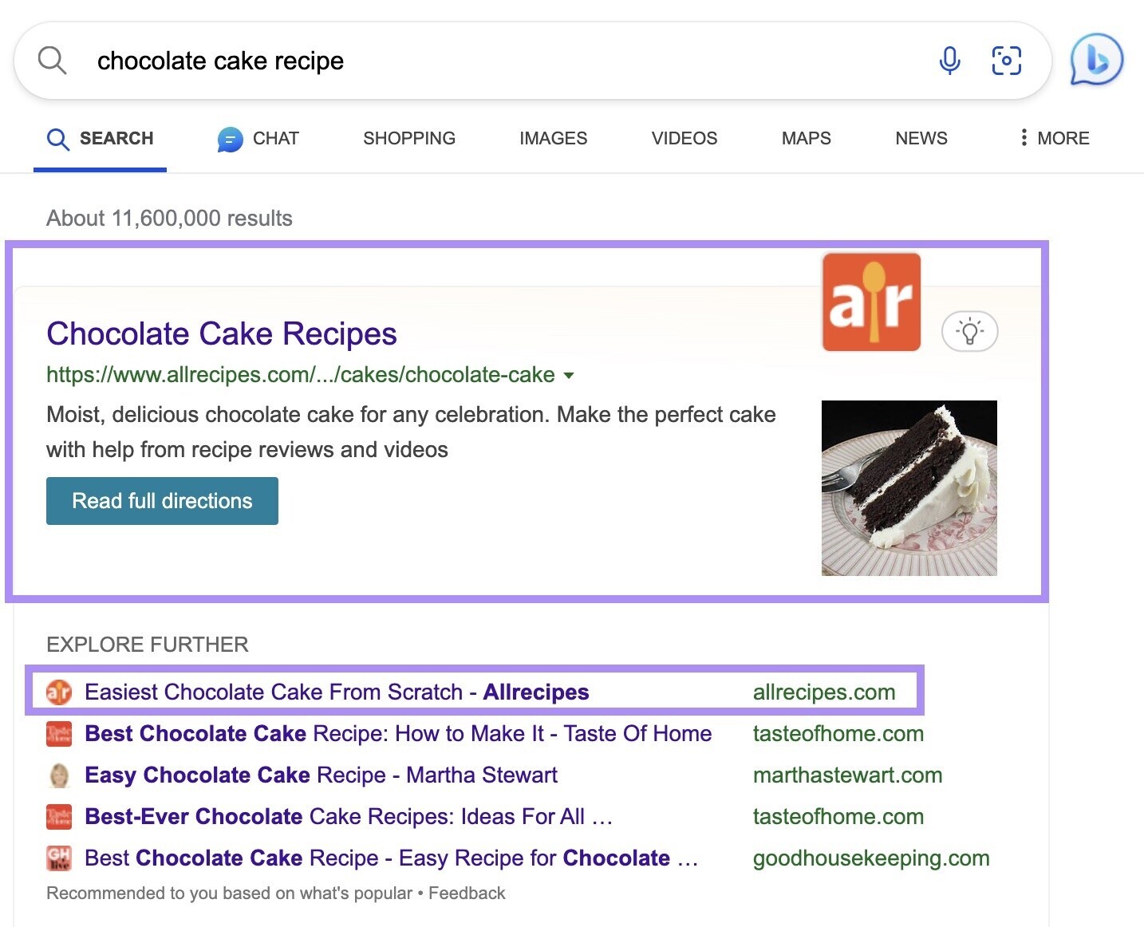Click the Read full directions button
1144x927 pixels.
click(x=161, y=500)
